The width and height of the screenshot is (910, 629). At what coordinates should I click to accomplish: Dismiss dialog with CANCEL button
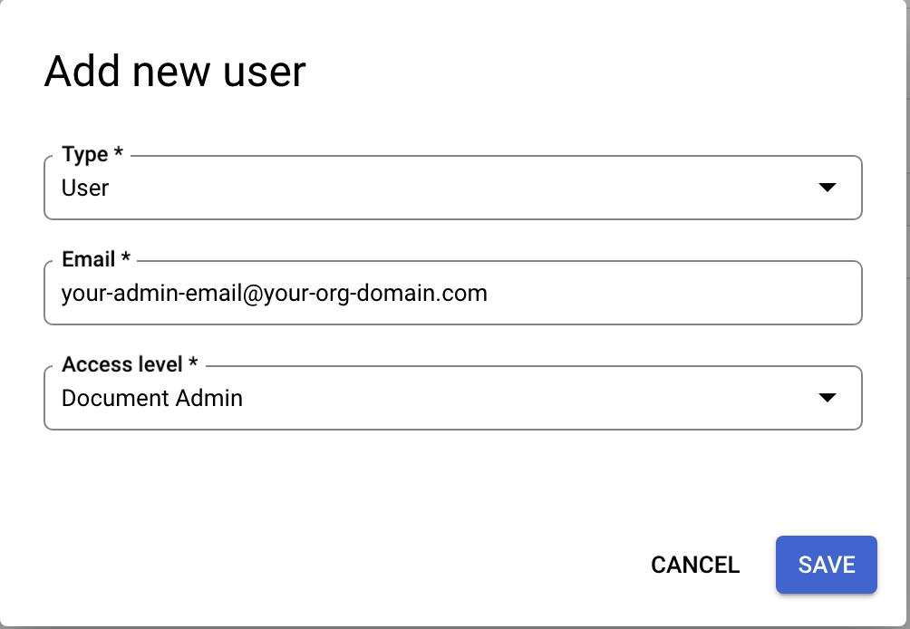pos(695,565)
